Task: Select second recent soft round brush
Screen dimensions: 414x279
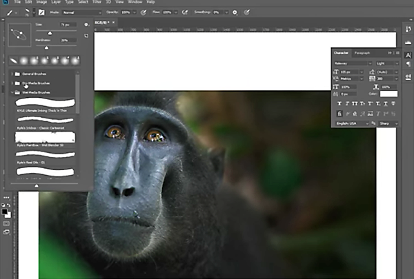Action: (24, 61)
